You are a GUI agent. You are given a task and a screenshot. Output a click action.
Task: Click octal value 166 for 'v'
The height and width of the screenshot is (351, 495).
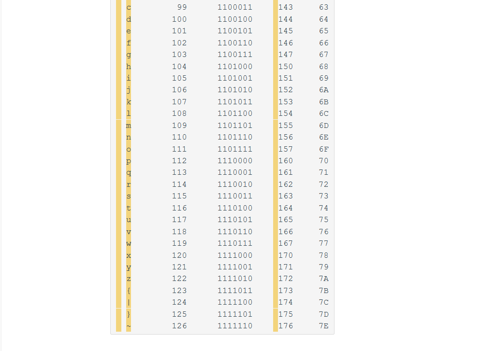click(x=286, y=231)
